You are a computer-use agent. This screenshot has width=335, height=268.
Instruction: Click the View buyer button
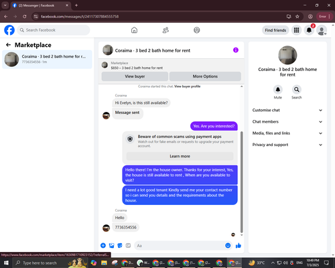pos(135,76)
